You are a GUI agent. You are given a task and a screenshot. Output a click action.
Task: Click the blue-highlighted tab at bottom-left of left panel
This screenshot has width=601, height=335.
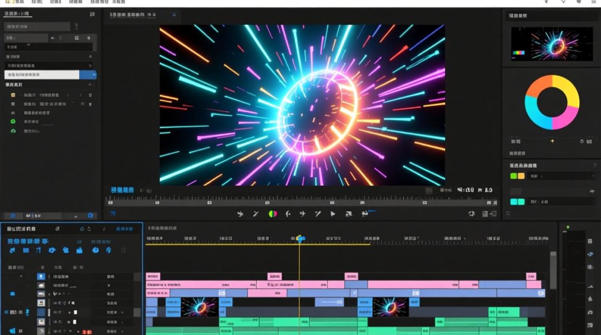13,215
